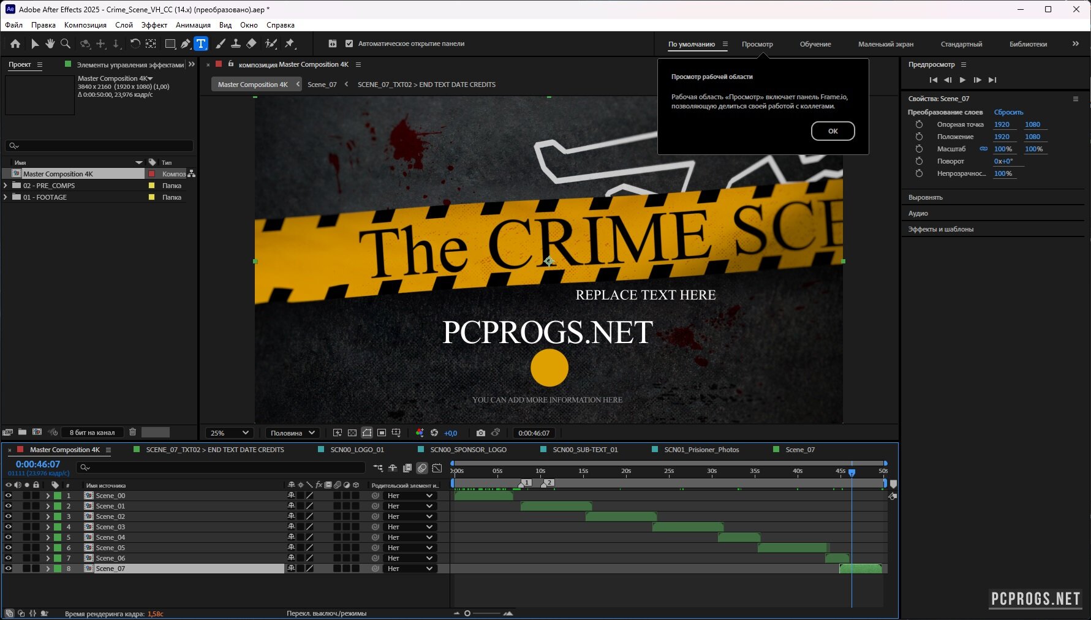Screen dimensions: 1091x620
Task: Take a snapshot with camera icon
Action: (x=481, y=433)
